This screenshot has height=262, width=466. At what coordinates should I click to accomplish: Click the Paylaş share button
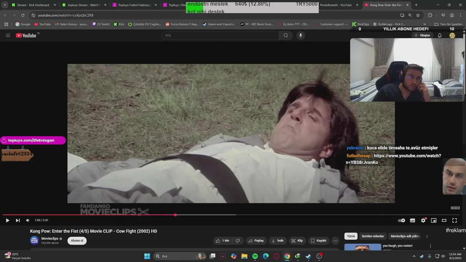pyautogui.click(x=256, y=241)
